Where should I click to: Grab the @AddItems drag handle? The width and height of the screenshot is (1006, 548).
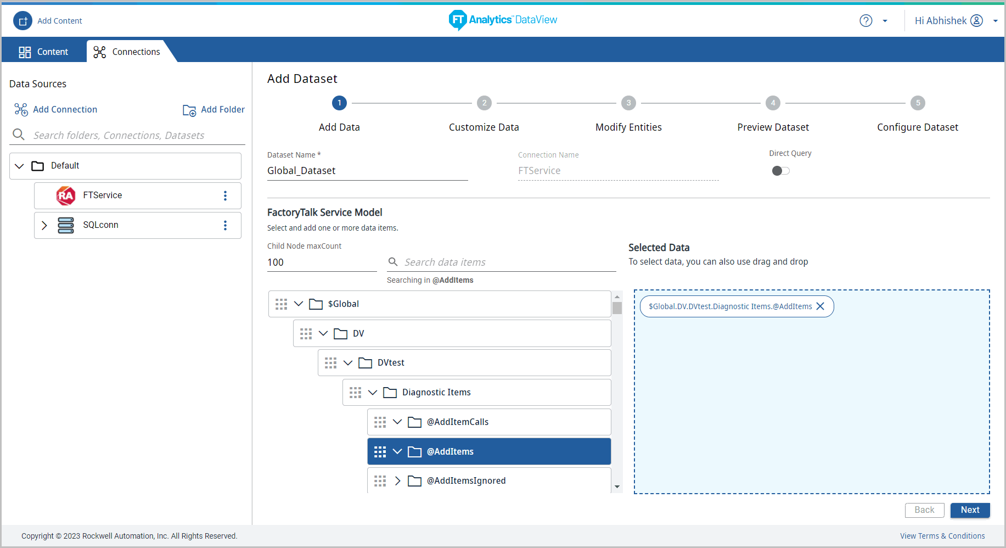[380, 452]
